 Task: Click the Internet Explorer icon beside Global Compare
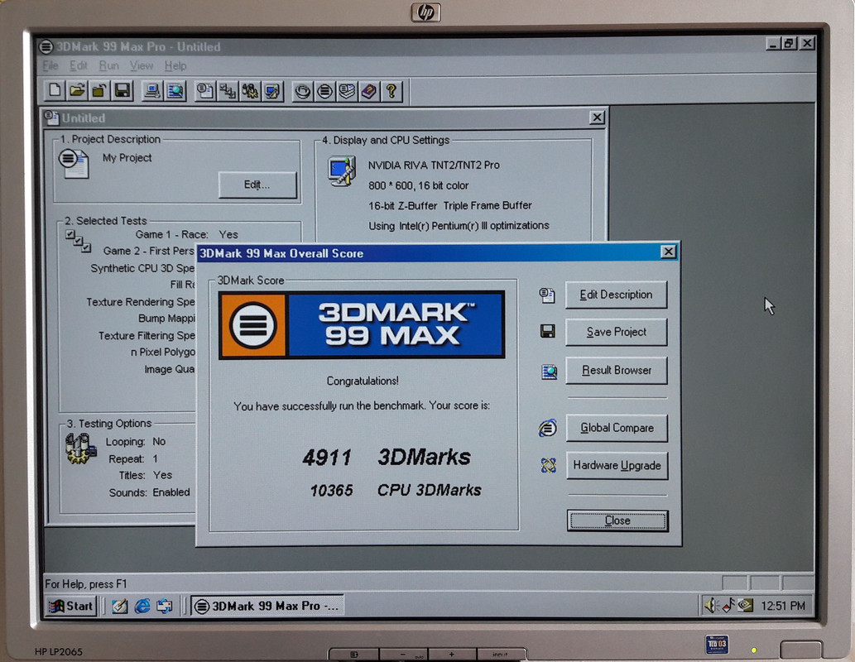coord(547,428)
